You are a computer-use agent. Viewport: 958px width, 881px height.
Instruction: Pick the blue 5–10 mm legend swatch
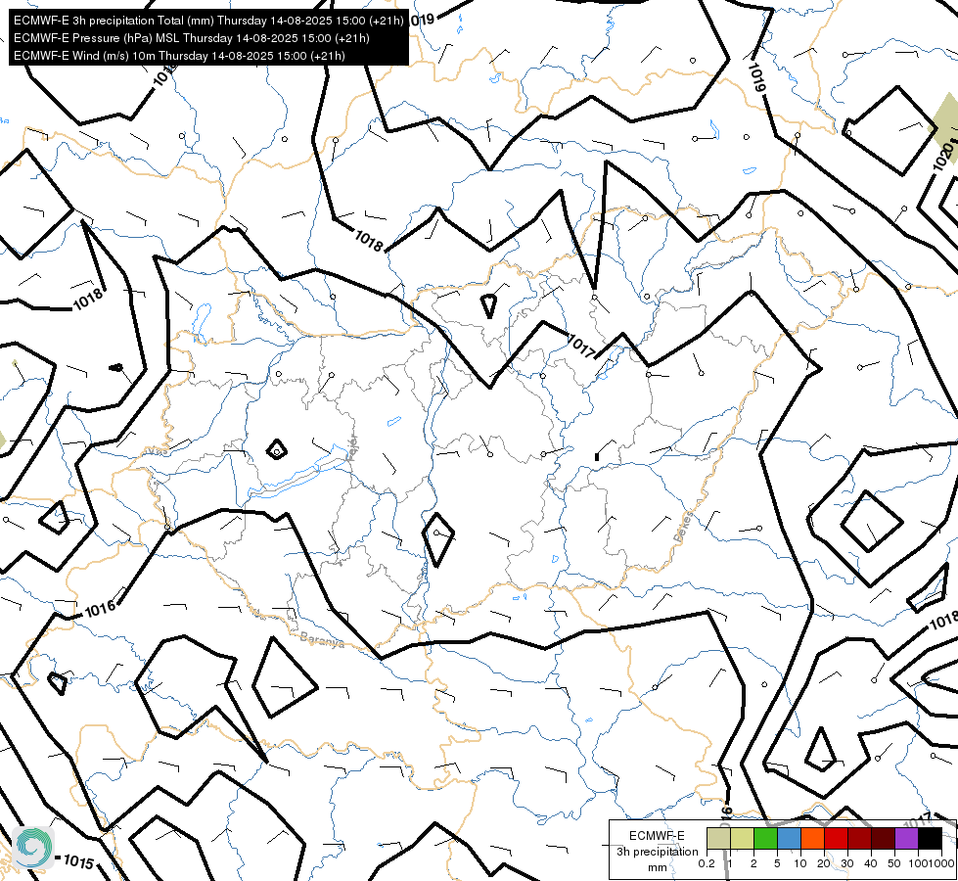click(x=789, y=839)
